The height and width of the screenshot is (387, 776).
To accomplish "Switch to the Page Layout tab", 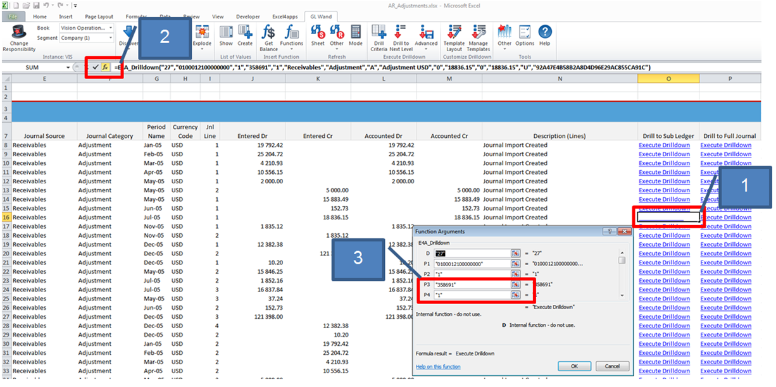I will (97, 16).
